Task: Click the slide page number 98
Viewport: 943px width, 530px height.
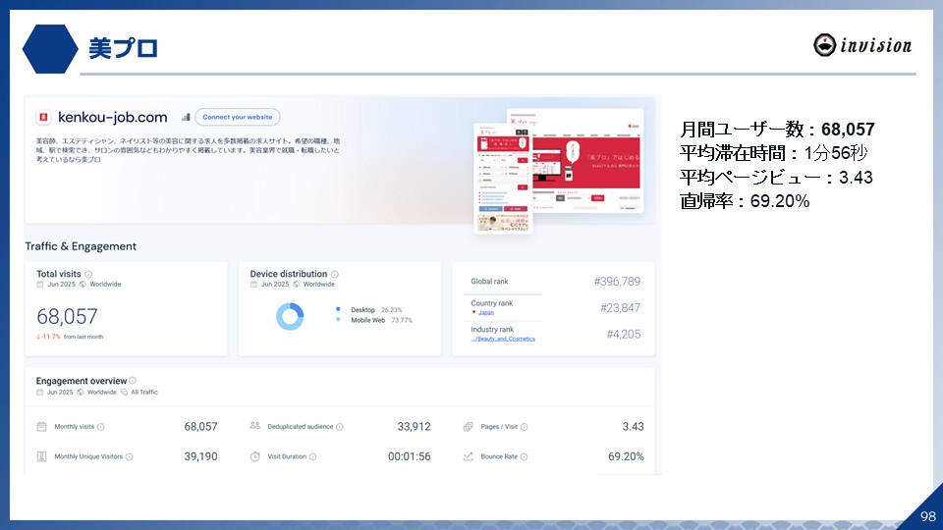Action: pos(928,516)
